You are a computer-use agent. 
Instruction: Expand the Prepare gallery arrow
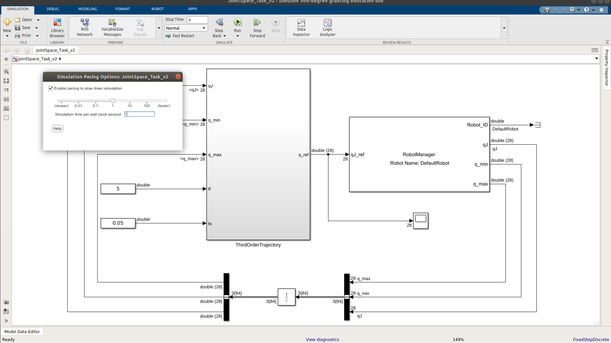click(159, 28)
